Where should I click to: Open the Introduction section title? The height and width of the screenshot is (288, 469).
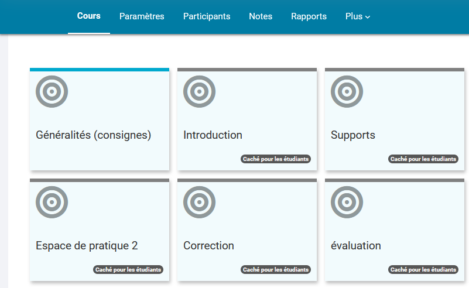213,135
